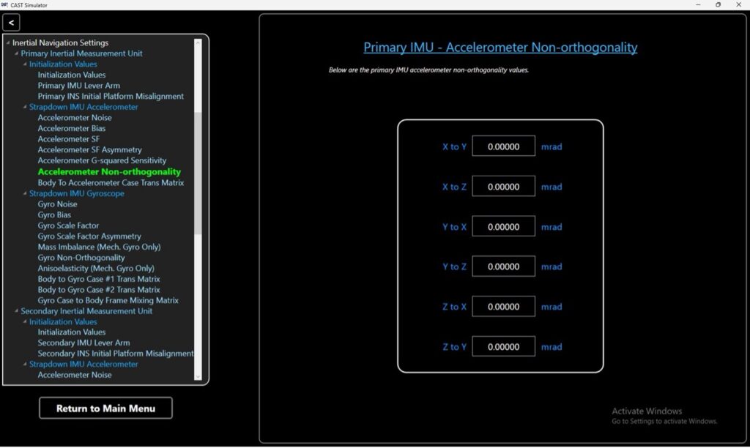750x448 pixels.
Task: Select Gyro Non-Orthogonality item
Action: click(x=81, y=258)
